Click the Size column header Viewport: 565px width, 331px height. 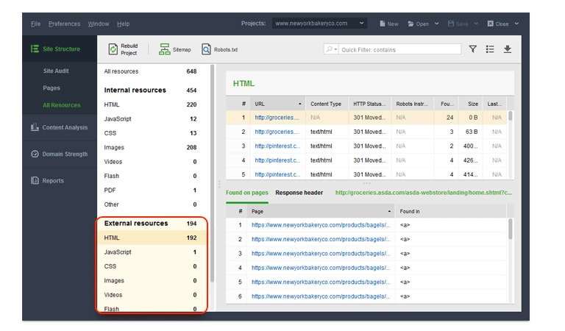(x=471, y=104)
